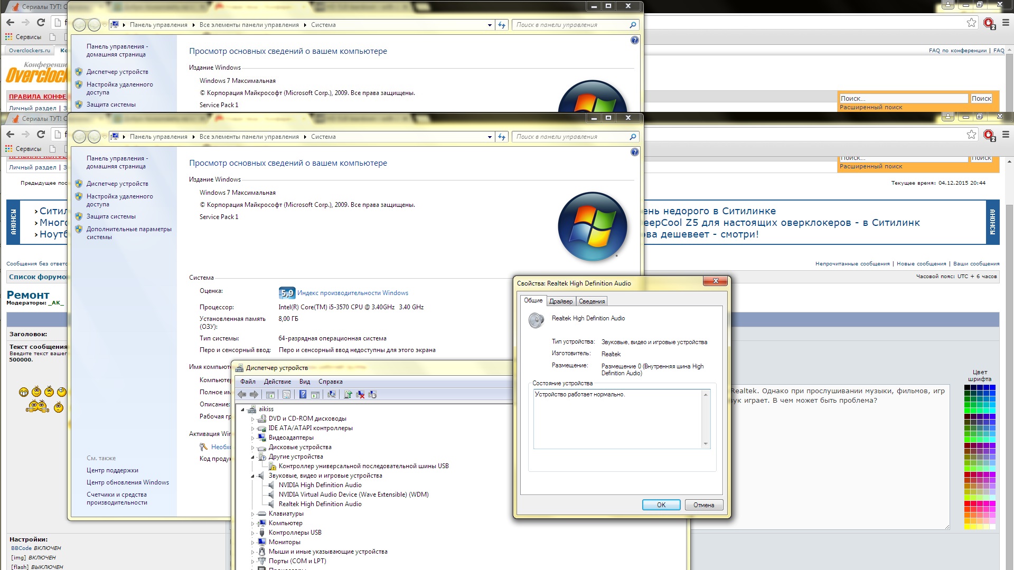Select Realtek High Definition Audio in device tree

click(320, 504)
